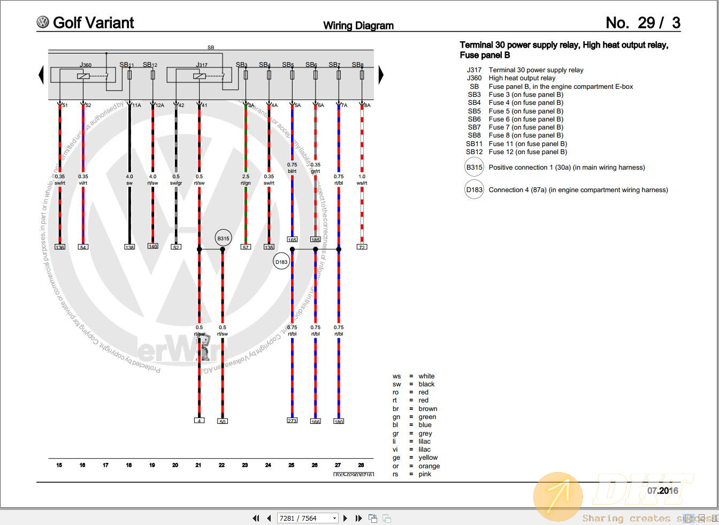719x525 pixels.
Task: Click the B315 circle in the legend
Action: coord(474,167)
